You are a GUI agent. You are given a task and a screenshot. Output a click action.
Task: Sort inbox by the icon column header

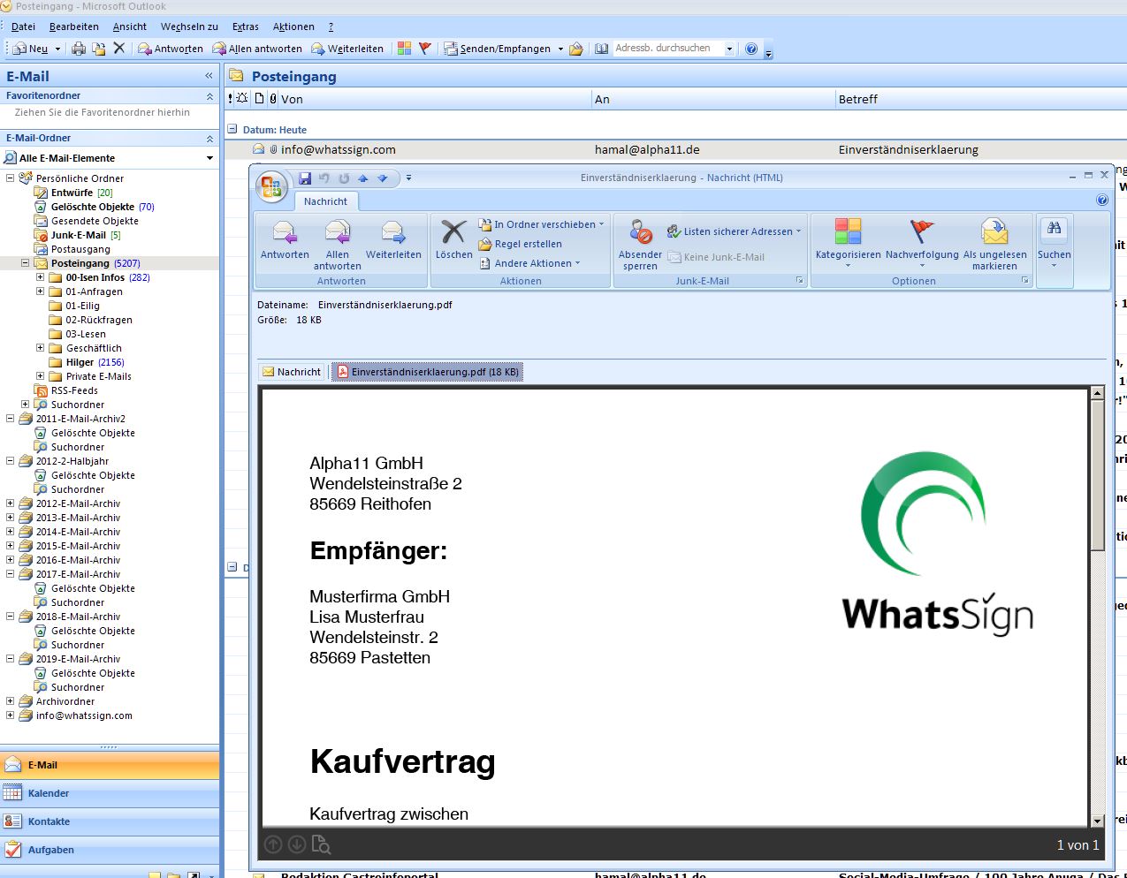click(260, 99)
